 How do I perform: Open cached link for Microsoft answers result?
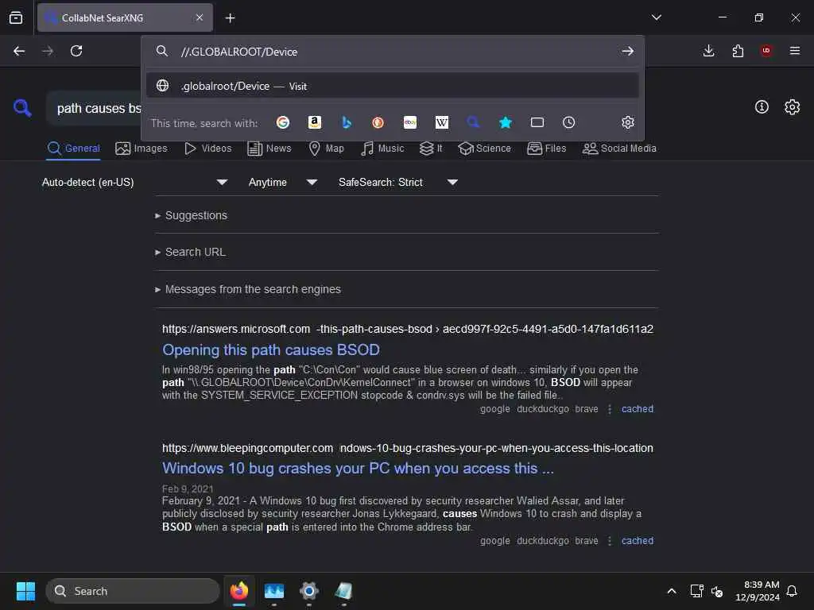[x=637, y=409]
